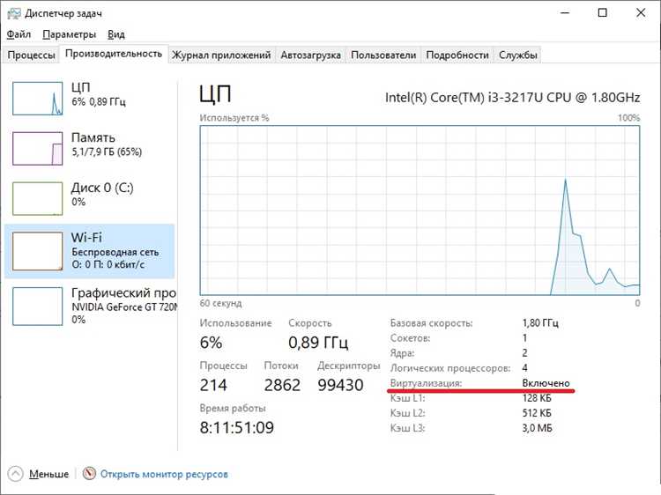Switch to the Подробности tab
661x495 pixels.
pos(457,55)
